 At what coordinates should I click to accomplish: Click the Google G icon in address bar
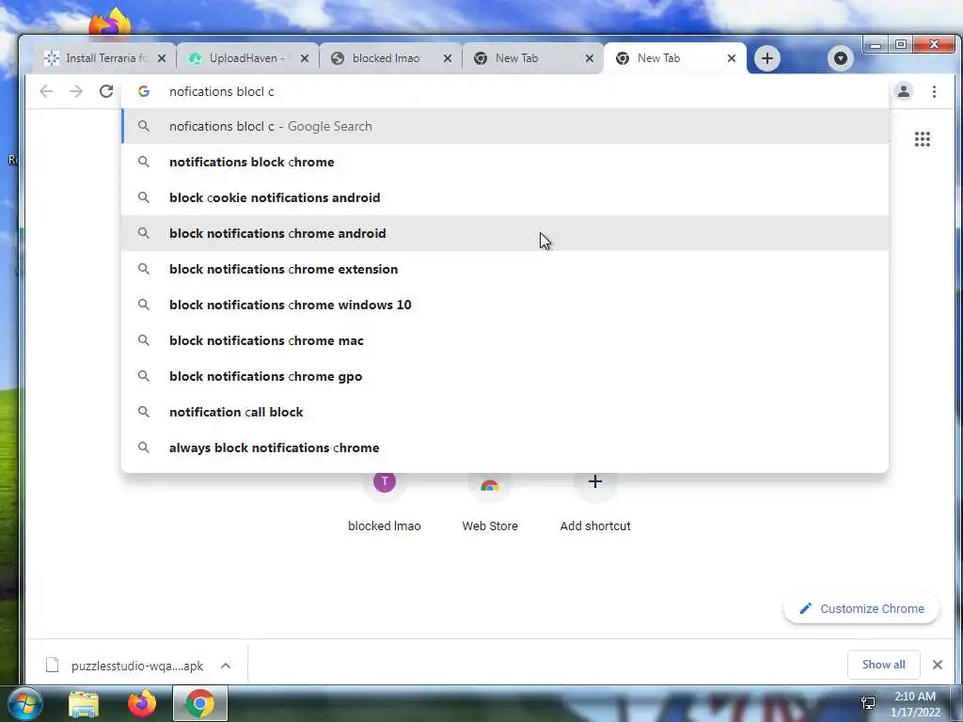pyautogui.click(x=144, y=91)
